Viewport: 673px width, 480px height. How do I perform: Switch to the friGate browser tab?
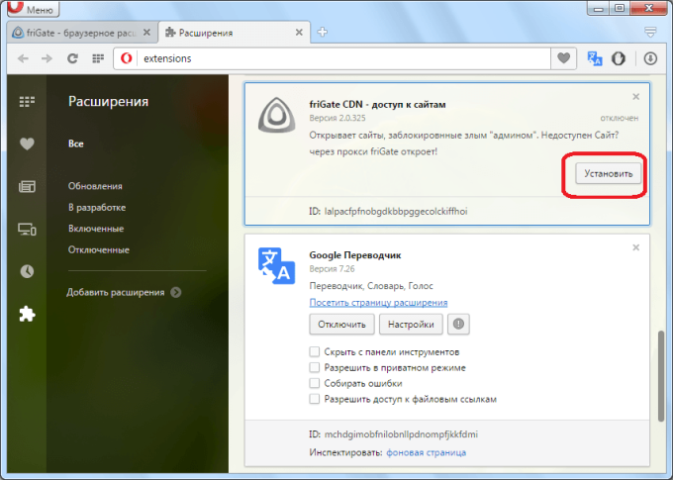pyautogui.click(x=81, y=33)
